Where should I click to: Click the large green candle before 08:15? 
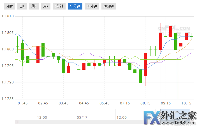pos(140,76)
